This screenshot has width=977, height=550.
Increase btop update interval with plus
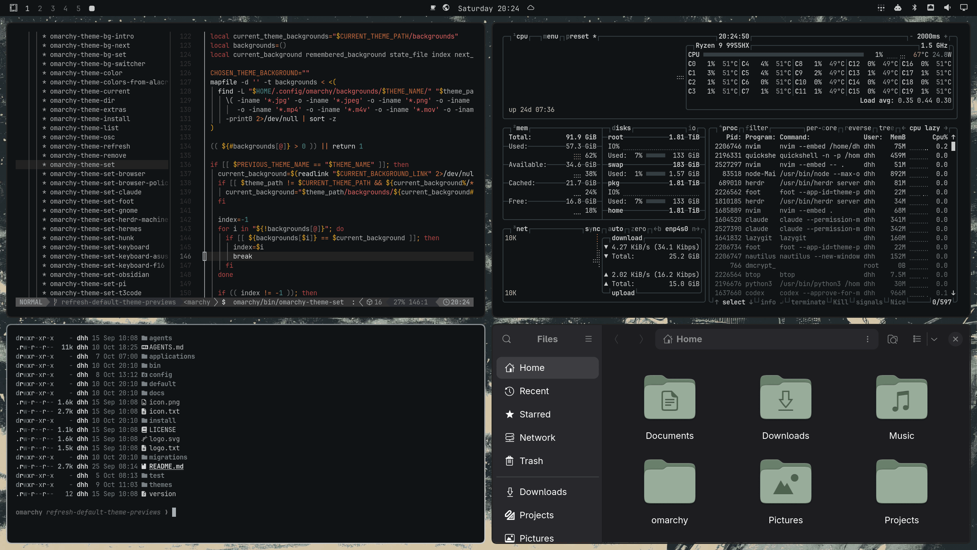tap(946, 36)
